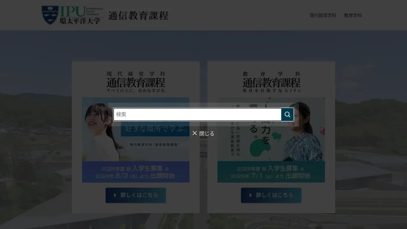This screenshot has width=407, height=229.
Task: Click 詳しくはこちら under 現代経営学科 card
Action: pos(136,195)
